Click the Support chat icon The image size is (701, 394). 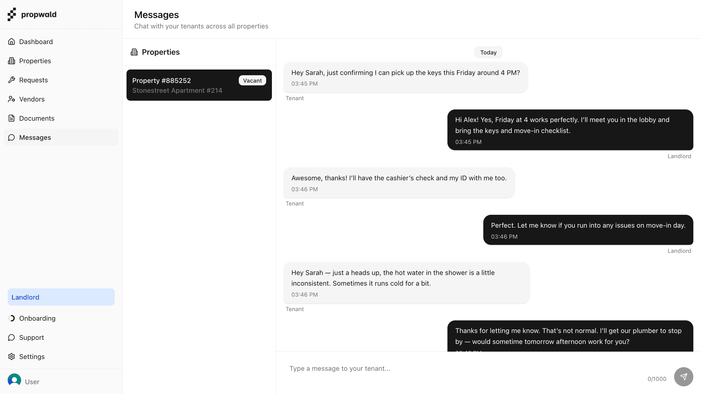(12, 337)
